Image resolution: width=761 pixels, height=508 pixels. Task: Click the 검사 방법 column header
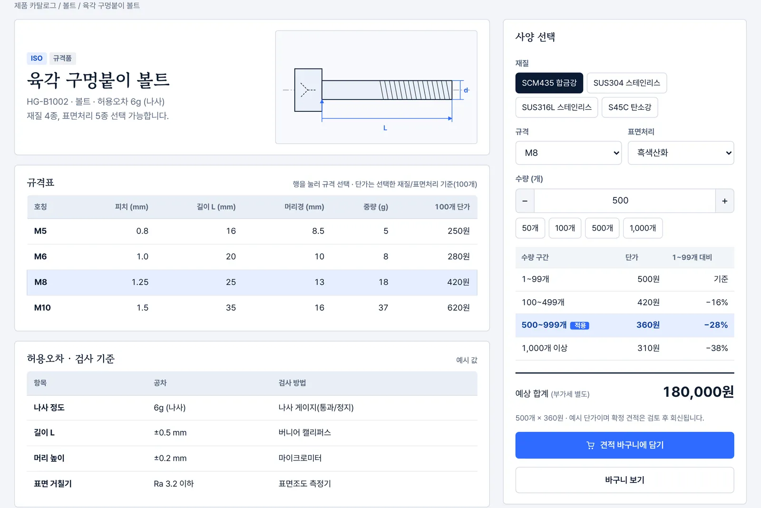pos(292,383)
